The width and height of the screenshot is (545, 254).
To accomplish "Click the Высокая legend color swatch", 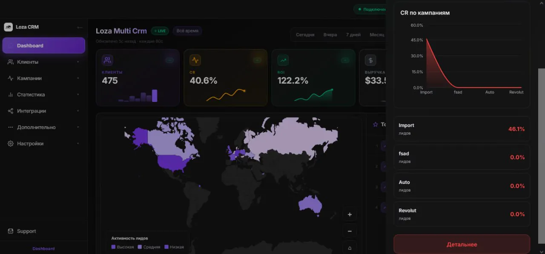I will click(113, 247).
